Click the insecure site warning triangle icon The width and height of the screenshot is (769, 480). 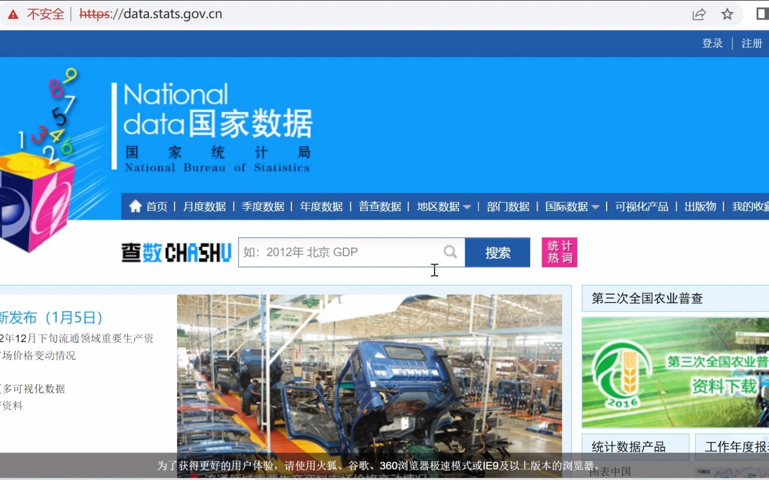(13, 14)
